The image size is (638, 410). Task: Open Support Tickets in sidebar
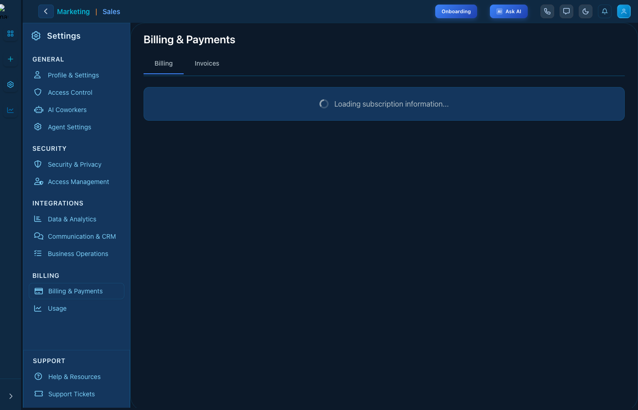click(x=77, y=394)
